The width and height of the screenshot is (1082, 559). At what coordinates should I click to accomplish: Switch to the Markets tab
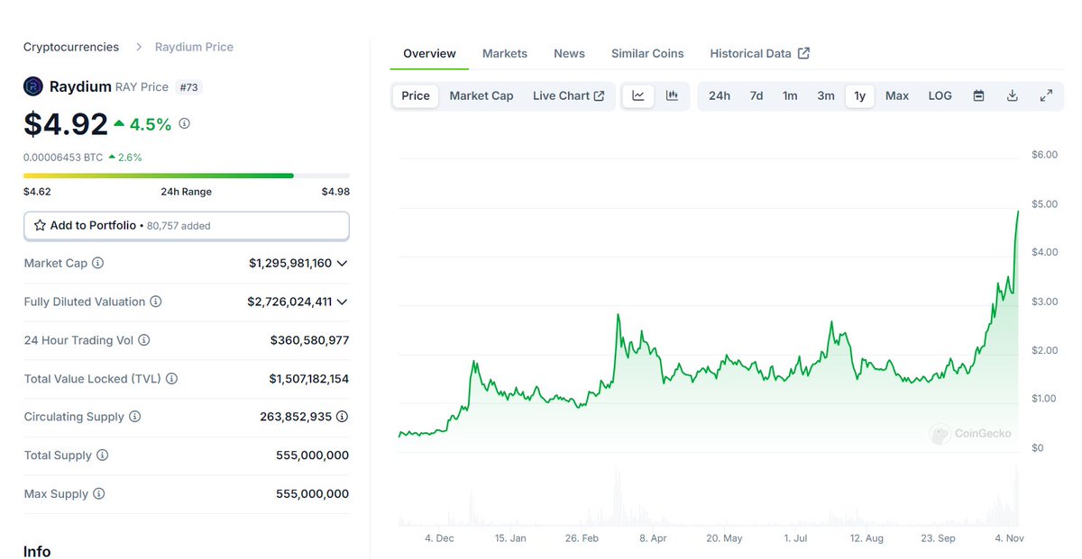pos(505,53)
